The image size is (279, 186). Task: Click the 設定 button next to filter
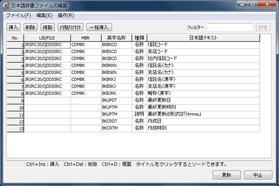coord(263,27)
